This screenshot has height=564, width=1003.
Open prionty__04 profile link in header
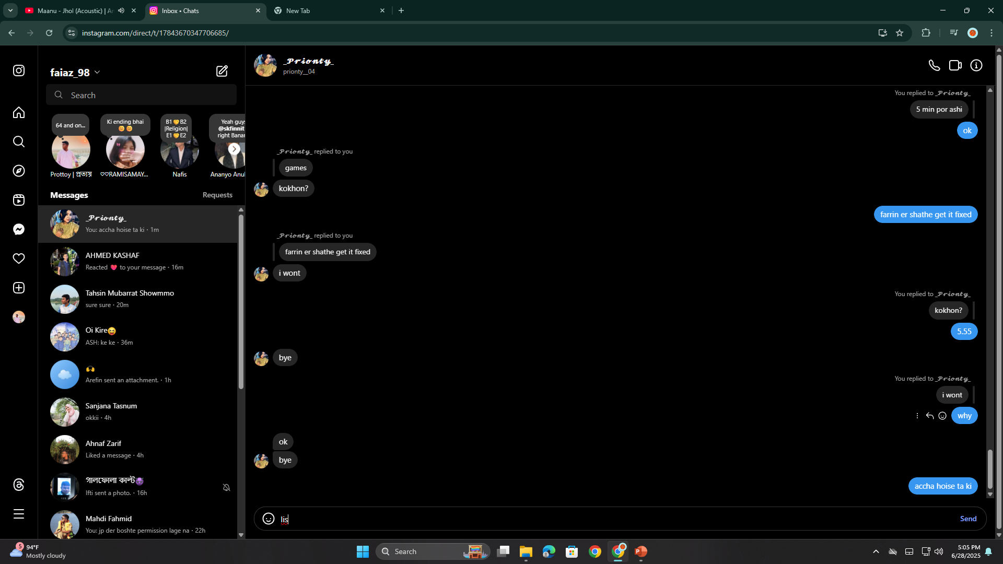pyautogui.click(x=299, y=72)
